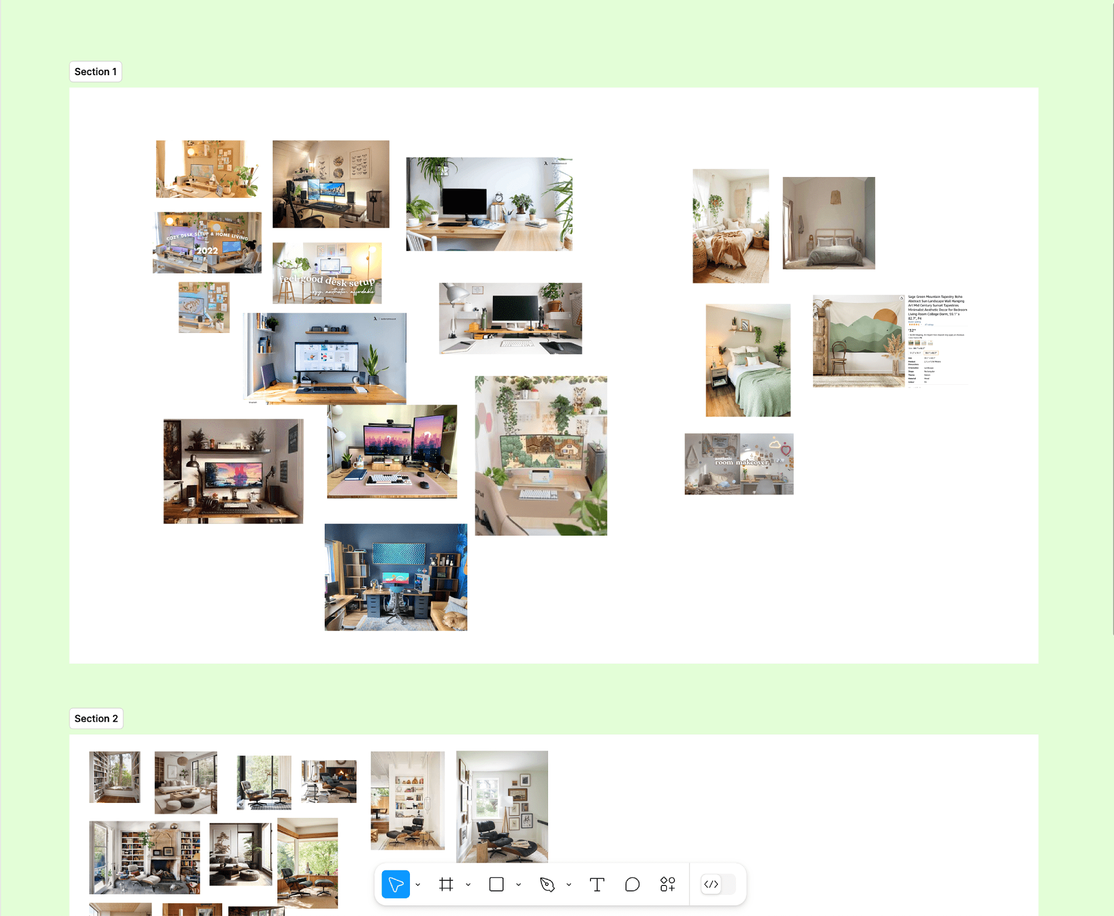Open the Actions and widgets picker
Screen dimensions: 1114x916
667,884
